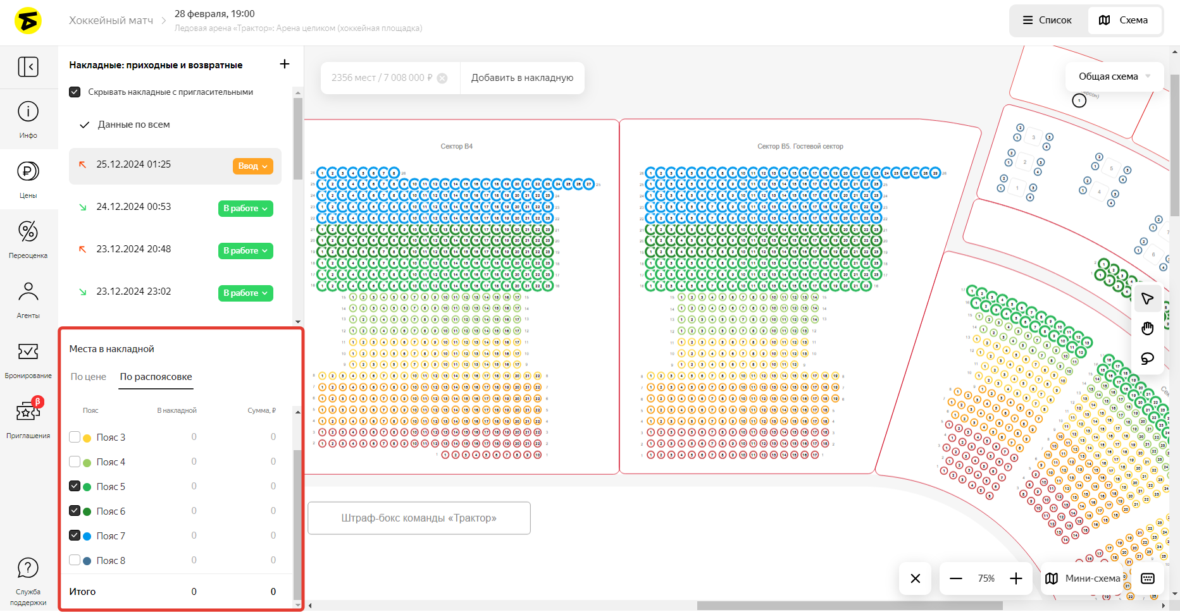Screen dimensions: 1180x612
Task: Switch to the По цене tab
Action: [x=88, y=377]
